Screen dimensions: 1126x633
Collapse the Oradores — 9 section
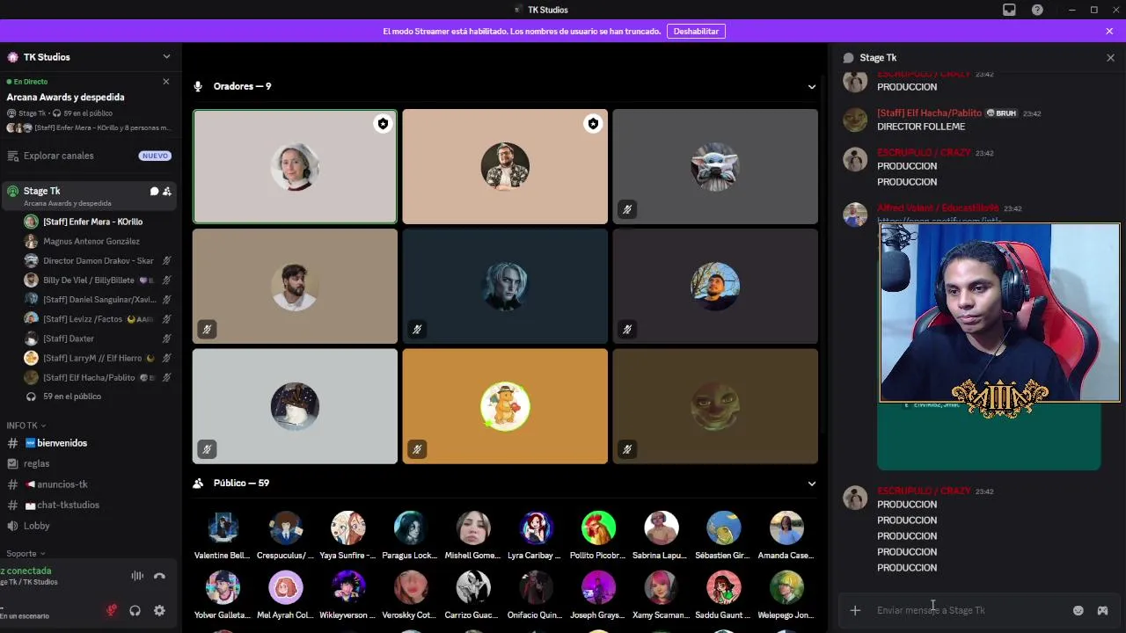coord(812,86)
